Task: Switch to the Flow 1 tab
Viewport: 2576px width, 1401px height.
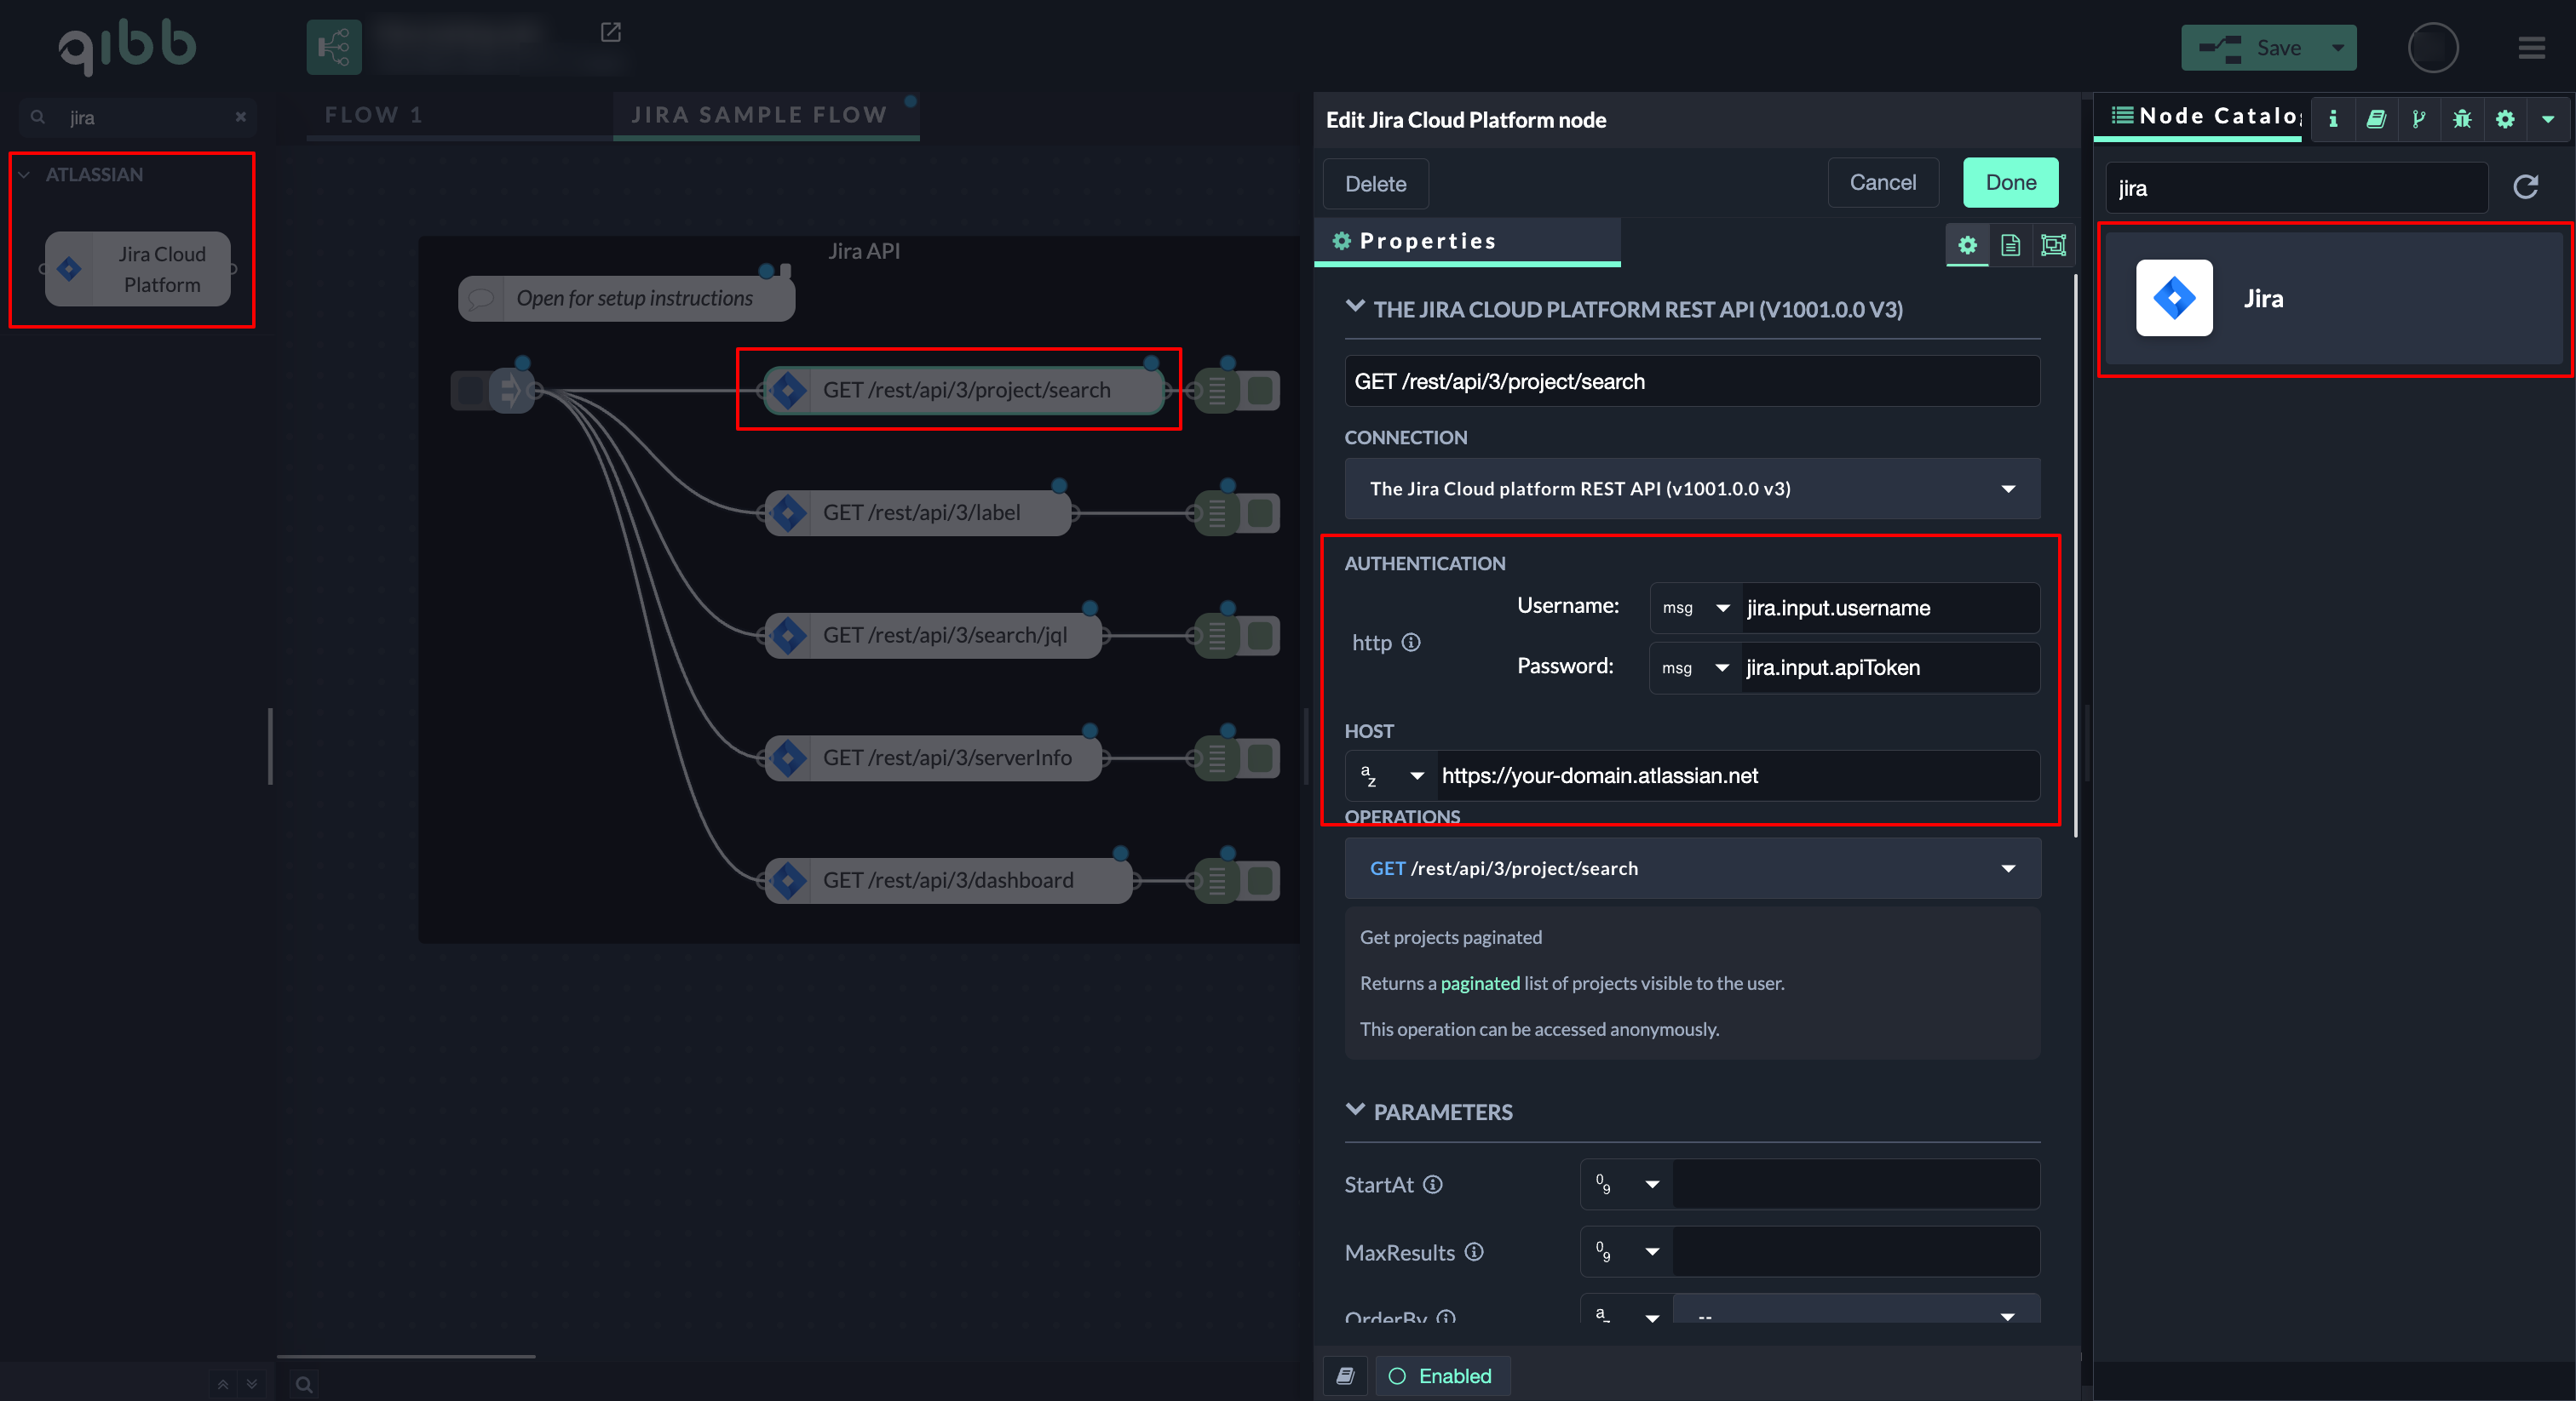Action: click(373, 115)
